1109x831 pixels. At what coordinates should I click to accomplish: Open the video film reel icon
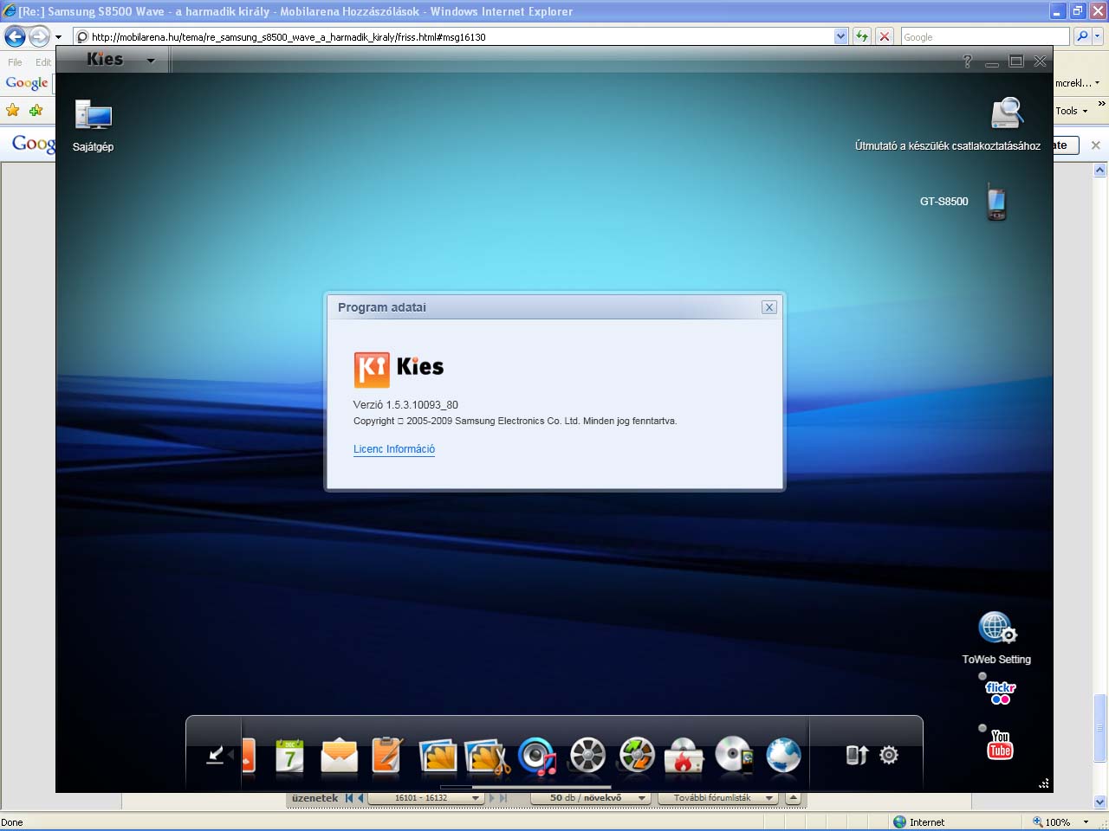coord(587,756)
